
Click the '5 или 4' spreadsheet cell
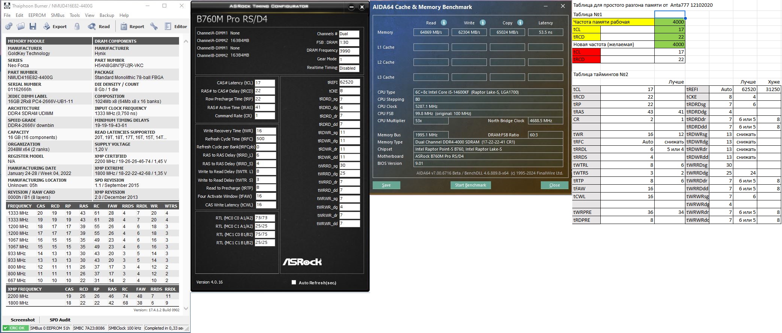pos(670,149)
